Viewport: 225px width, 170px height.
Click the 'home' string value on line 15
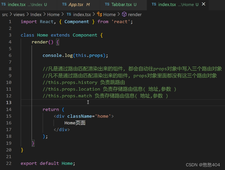point(103,116)
